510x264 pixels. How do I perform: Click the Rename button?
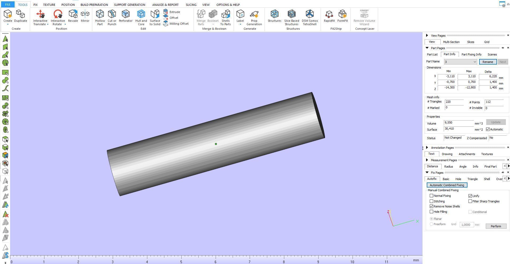[x=488, y=62]
